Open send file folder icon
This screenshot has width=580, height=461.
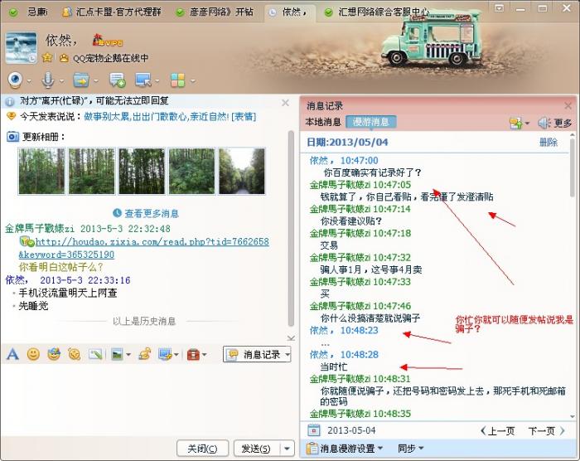81,80
